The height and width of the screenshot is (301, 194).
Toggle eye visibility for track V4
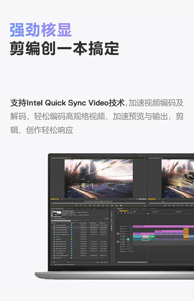(128, 229)
